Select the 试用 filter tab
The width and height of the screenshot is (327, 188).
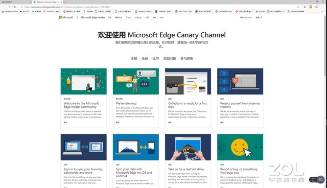155,59
